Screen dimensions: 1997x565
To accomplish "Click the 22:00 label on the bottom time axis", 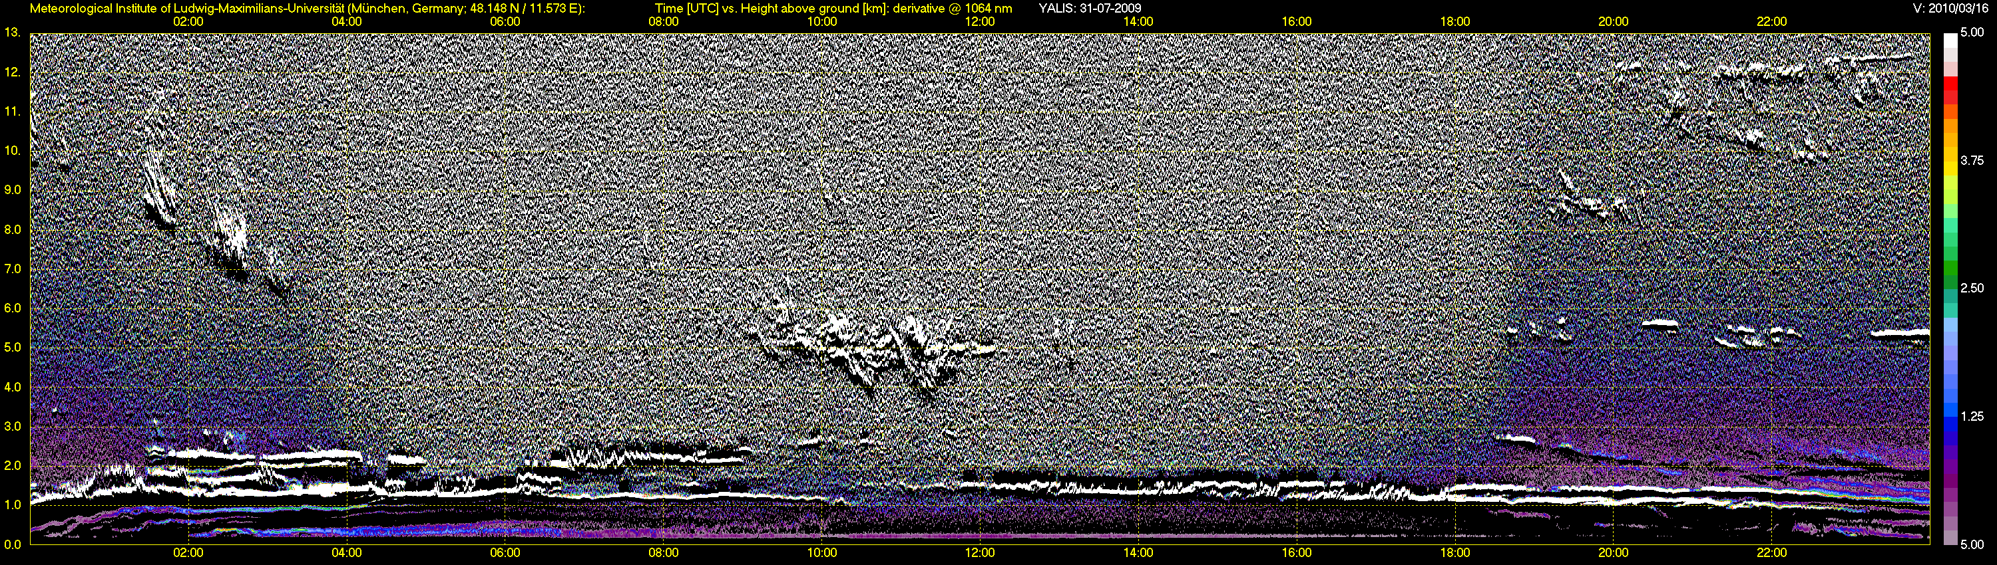I will click(x=1772, y=552).
